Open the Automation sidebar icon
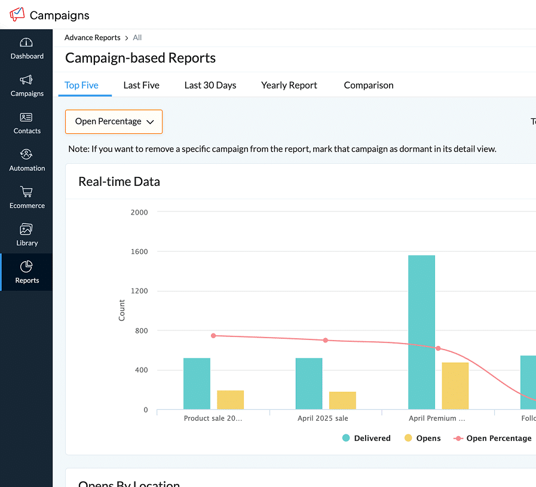This screenshot has height=487, width=536. [x=26, y=155]
